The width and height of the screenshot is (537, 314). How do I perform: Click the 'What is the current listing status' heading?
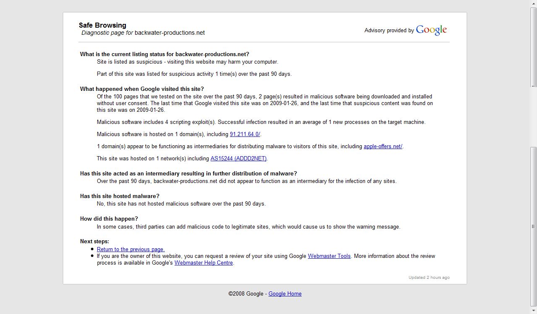coord(164,54)
